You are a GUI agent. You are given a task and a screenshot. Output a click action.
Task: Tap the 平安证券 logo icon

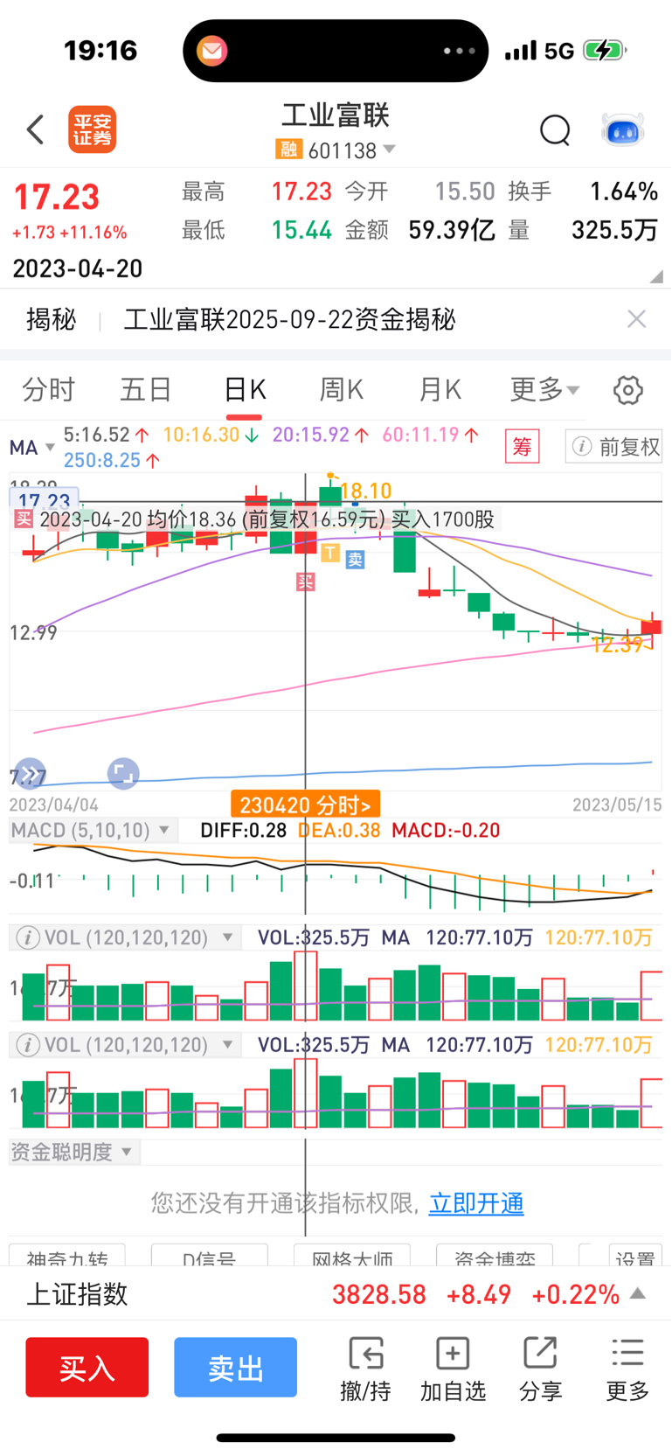[x=93, y=130]
